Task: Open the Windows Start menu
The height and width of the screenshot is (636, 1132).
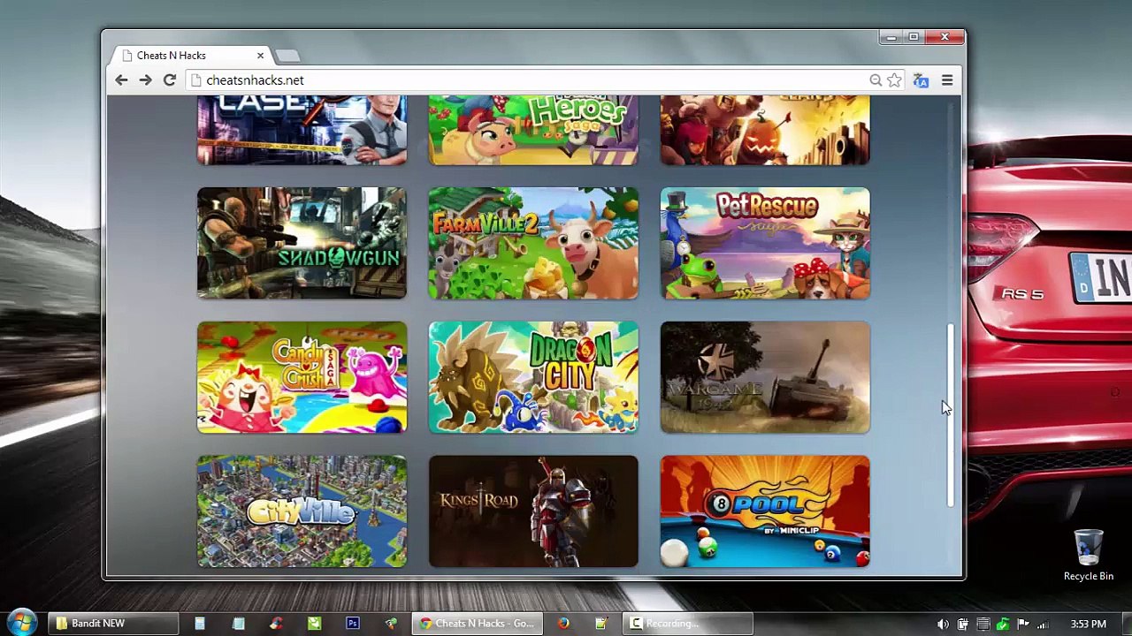Action: coord(22,623)
